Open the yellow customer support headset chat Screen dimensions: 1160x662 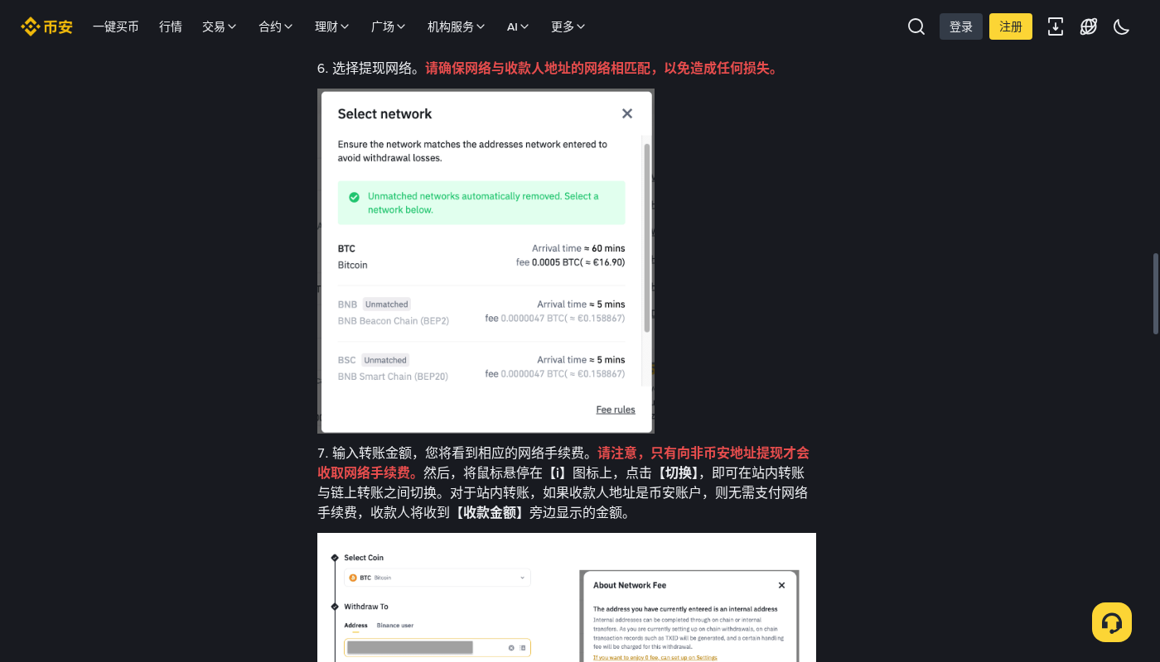tap(1112, 622)
